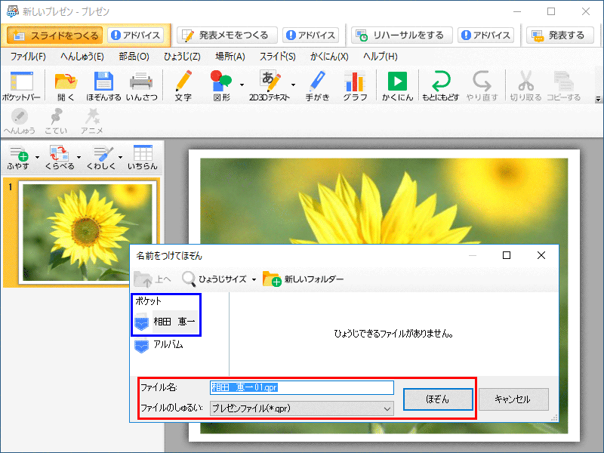Click the 発表メモをつくる button
The image size is (604, 453).
click(x=227, y=35)
